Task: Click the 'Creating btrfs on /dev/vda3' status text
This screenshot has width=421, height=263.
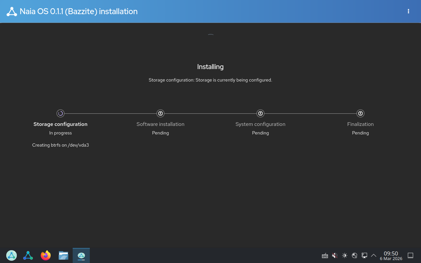Action: pyautogui.click(x=60, y=145)
